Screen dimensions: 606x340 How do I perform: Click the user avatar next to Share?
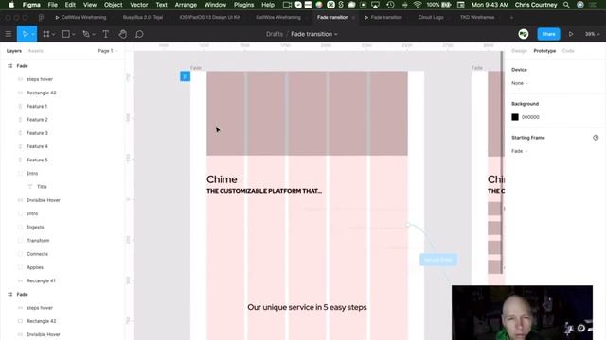[524, 34]
